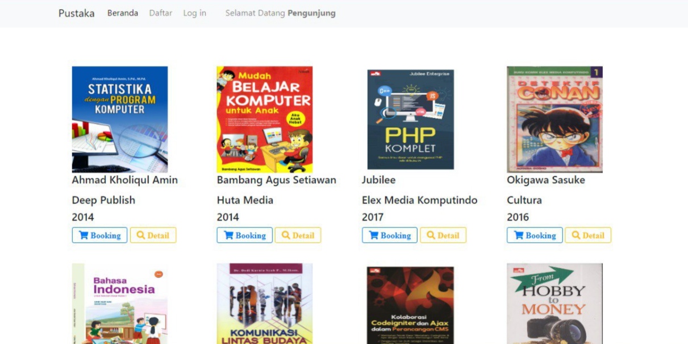
Task: Open the From Hobby to Money cover thumbnail
Action: [554, 304]
